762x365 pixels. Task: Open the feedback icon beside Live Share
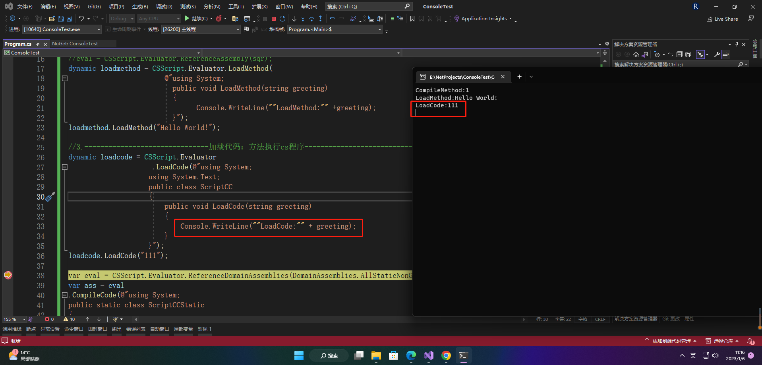[x=751, y=19]
